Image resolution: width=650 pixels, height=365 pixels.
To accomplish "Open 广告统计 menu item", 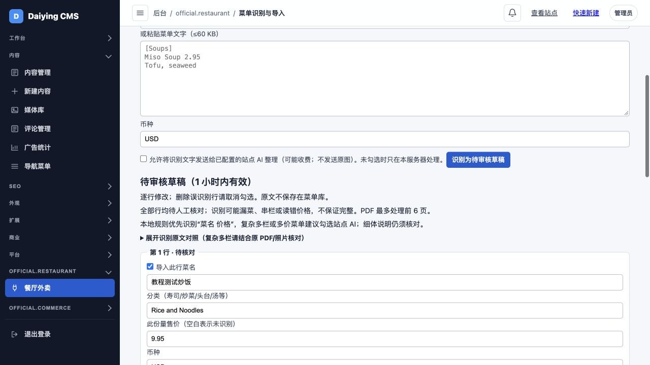I will pos(60,148).
